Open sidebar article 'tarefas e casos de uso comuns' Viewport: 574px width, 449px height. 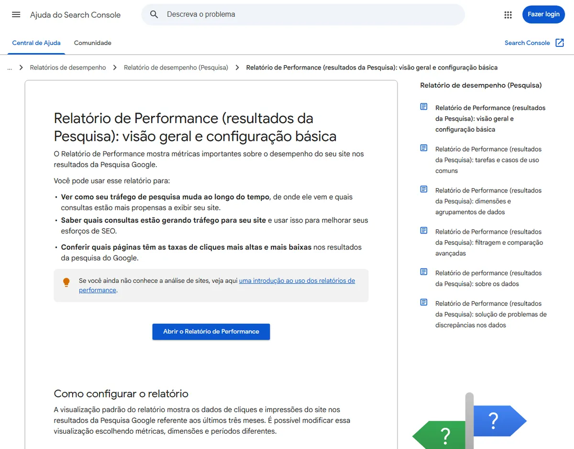488,160
